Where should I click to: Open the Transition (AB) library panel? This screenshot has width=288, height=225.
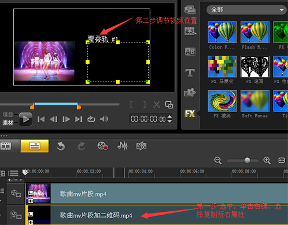pos(190,52)
